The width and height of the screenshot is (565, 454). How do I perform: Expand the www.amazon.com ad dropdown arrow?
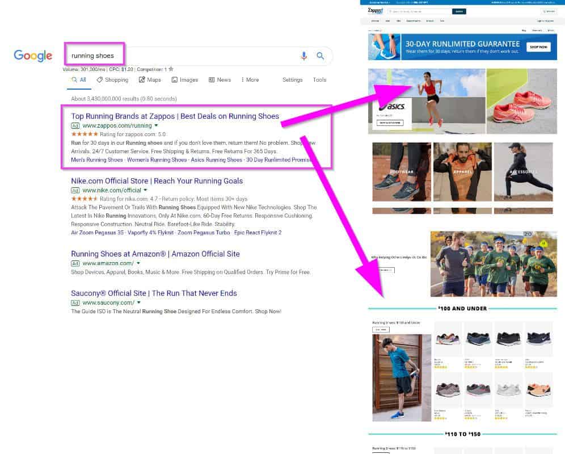pos(138,263)
